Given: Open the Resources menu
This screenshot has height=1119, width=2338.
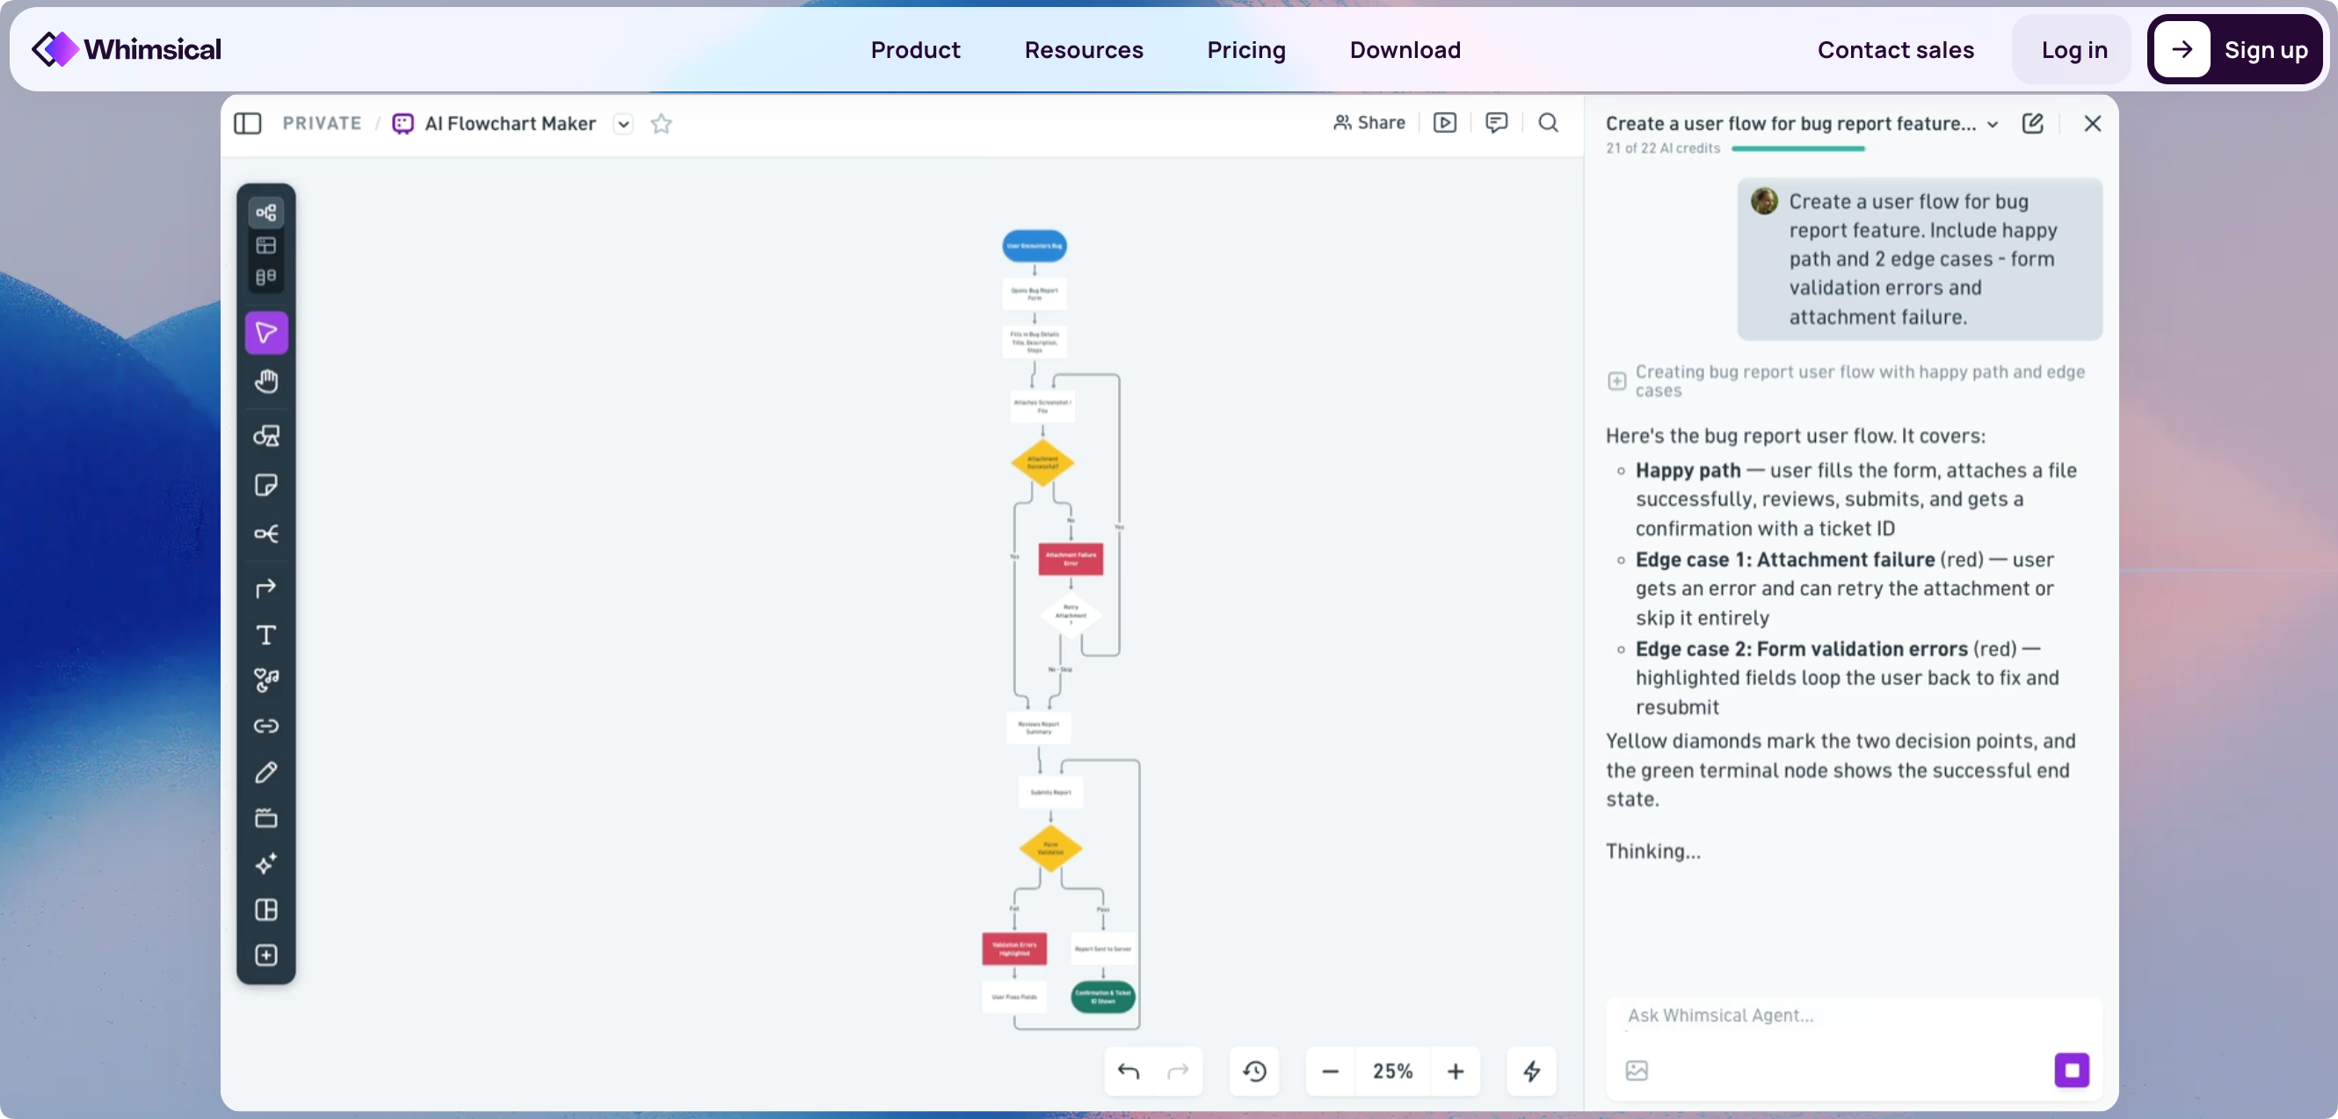Looking at the screenshot, I should 1085,50.
